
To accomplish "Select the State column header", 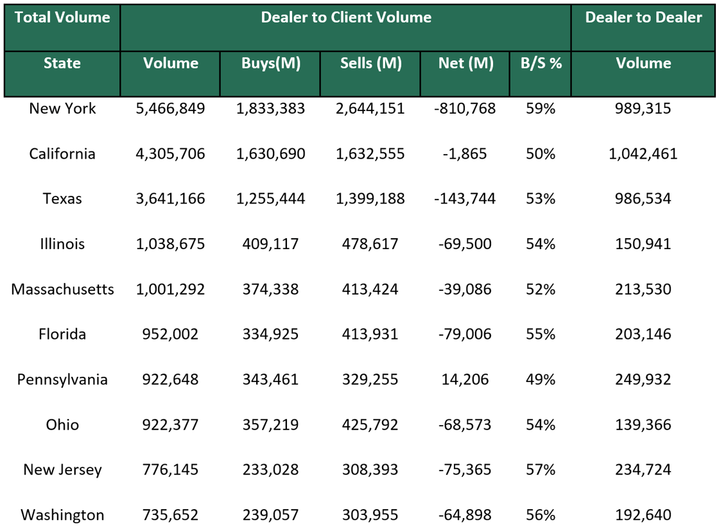I will coord(62,63).
